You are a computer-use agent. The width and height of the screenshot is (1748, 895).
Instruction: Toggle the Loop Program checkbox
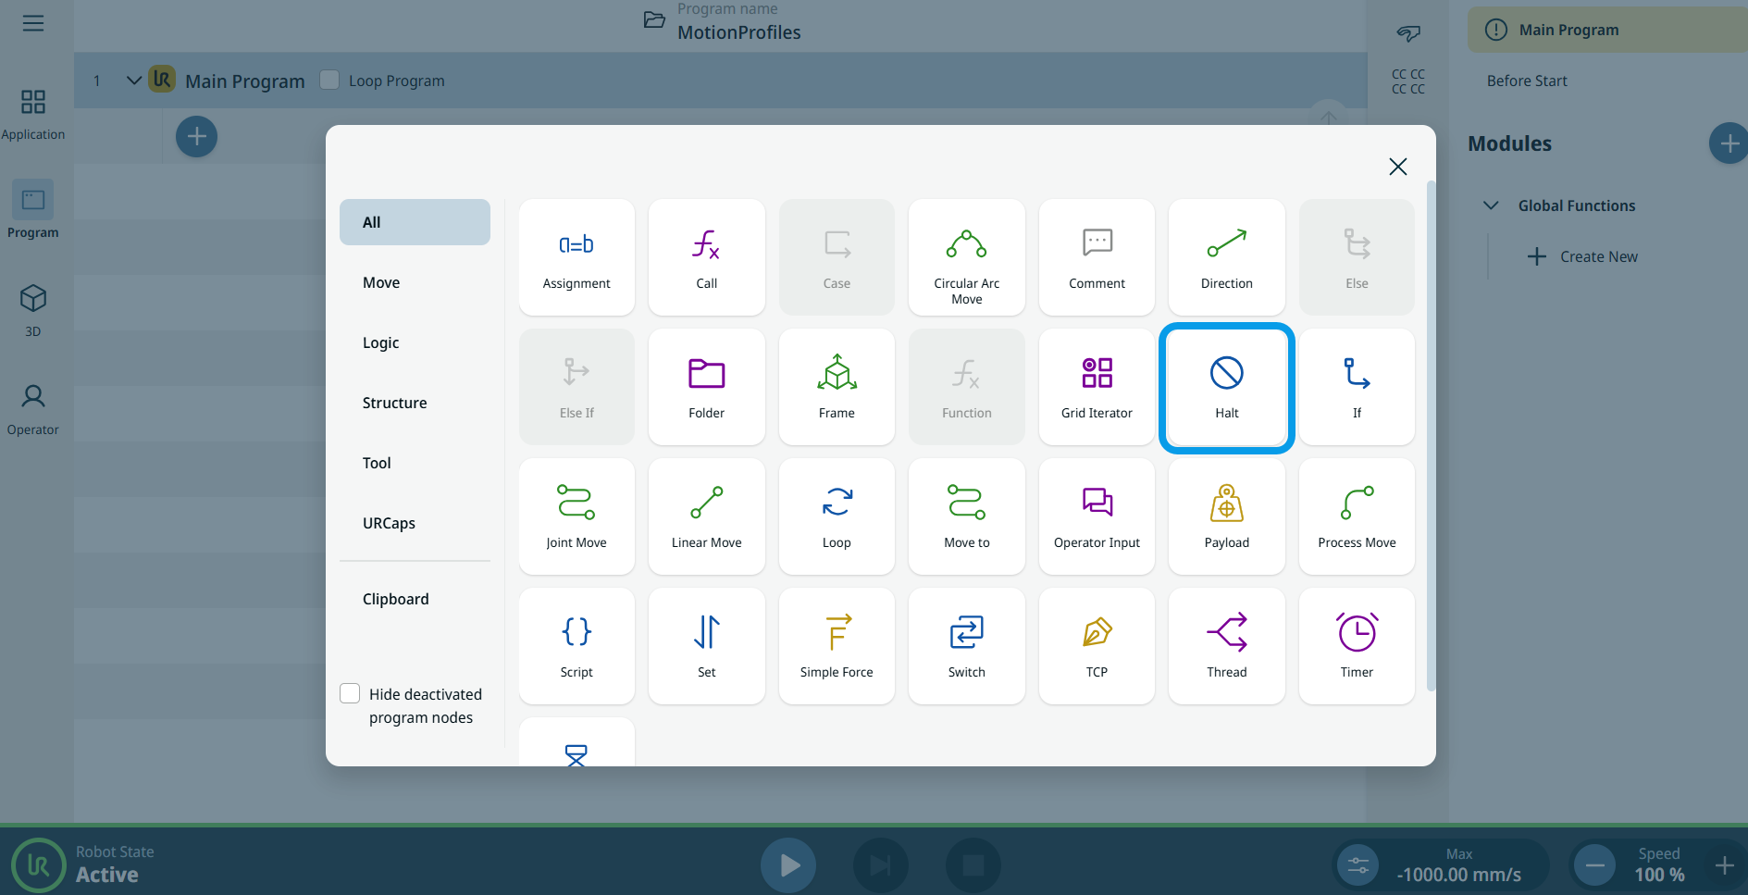[329, 81]
